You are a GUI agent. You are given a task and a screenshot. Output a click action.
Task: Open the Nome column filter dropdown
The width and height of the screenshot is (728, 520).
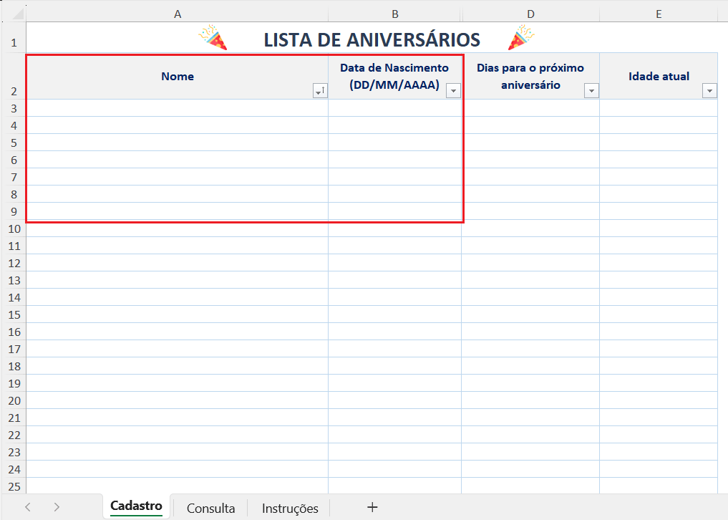(320, 91)
